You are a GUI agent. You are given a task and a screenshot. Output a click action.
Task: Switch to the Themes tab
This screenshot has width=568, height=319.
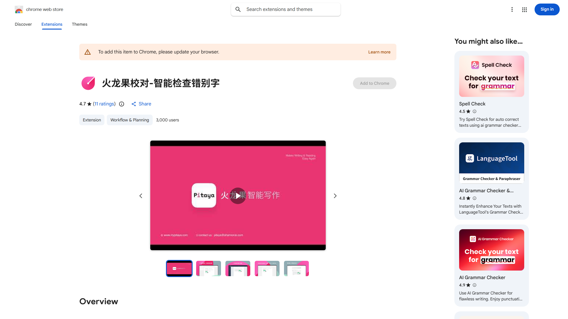(x=79, y=24)
